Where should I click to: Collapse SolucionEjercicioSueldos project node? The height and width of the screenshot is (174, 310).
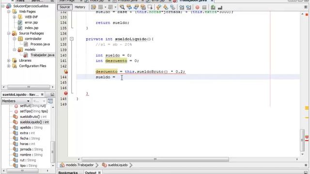pyautogui.click(x=3, y=6)
